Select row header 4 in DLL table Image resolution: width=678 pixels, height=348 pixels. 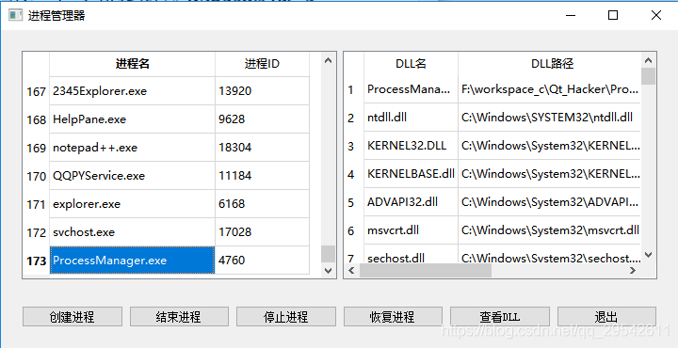pos(354,174)
